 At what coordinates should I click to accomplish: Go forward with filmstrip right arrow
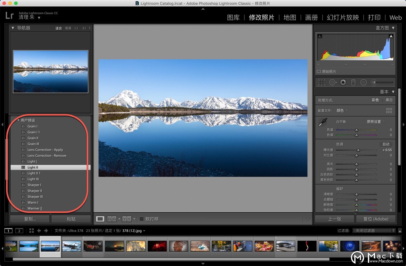point(46,231)
